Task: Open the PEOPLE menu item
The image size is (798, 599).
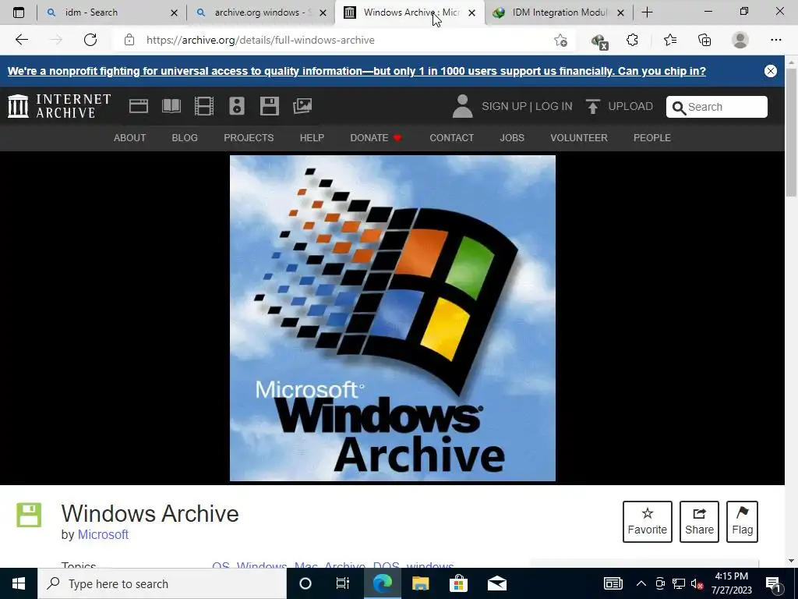Action: 652,138
